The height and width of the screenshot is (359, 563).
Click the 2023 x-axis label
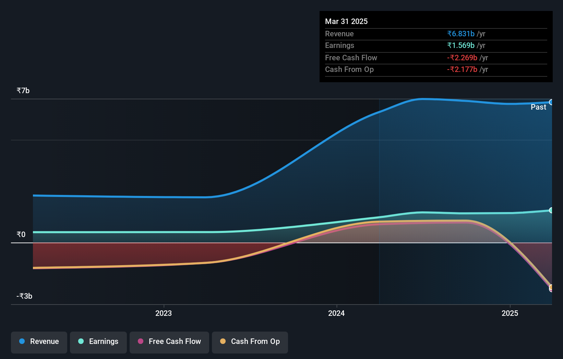164,313
